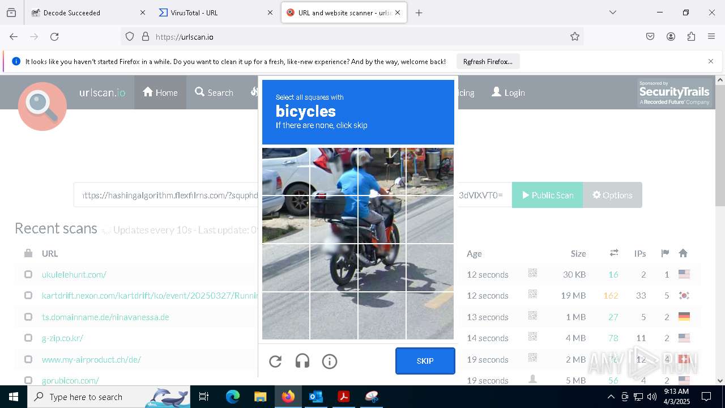This screenshot has height=408, width=725.
Task: Open www.my-airproduct.ch/de/ scan result
Action: pos(91,359)
